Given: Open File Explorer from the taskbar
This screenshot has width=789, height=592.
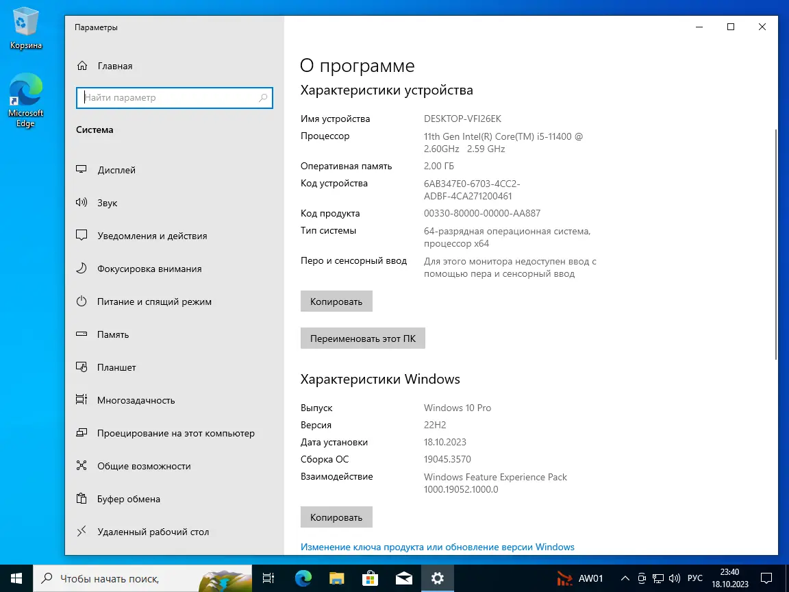Looking at the screenshot, I should click(337, 578).
